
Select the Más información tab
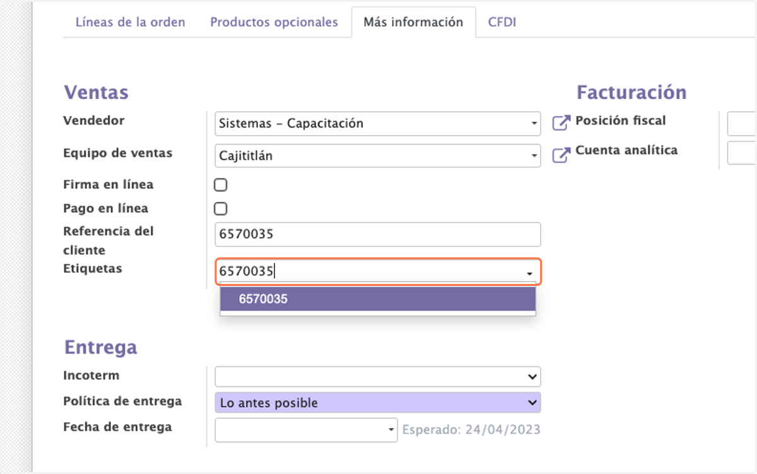413,22
